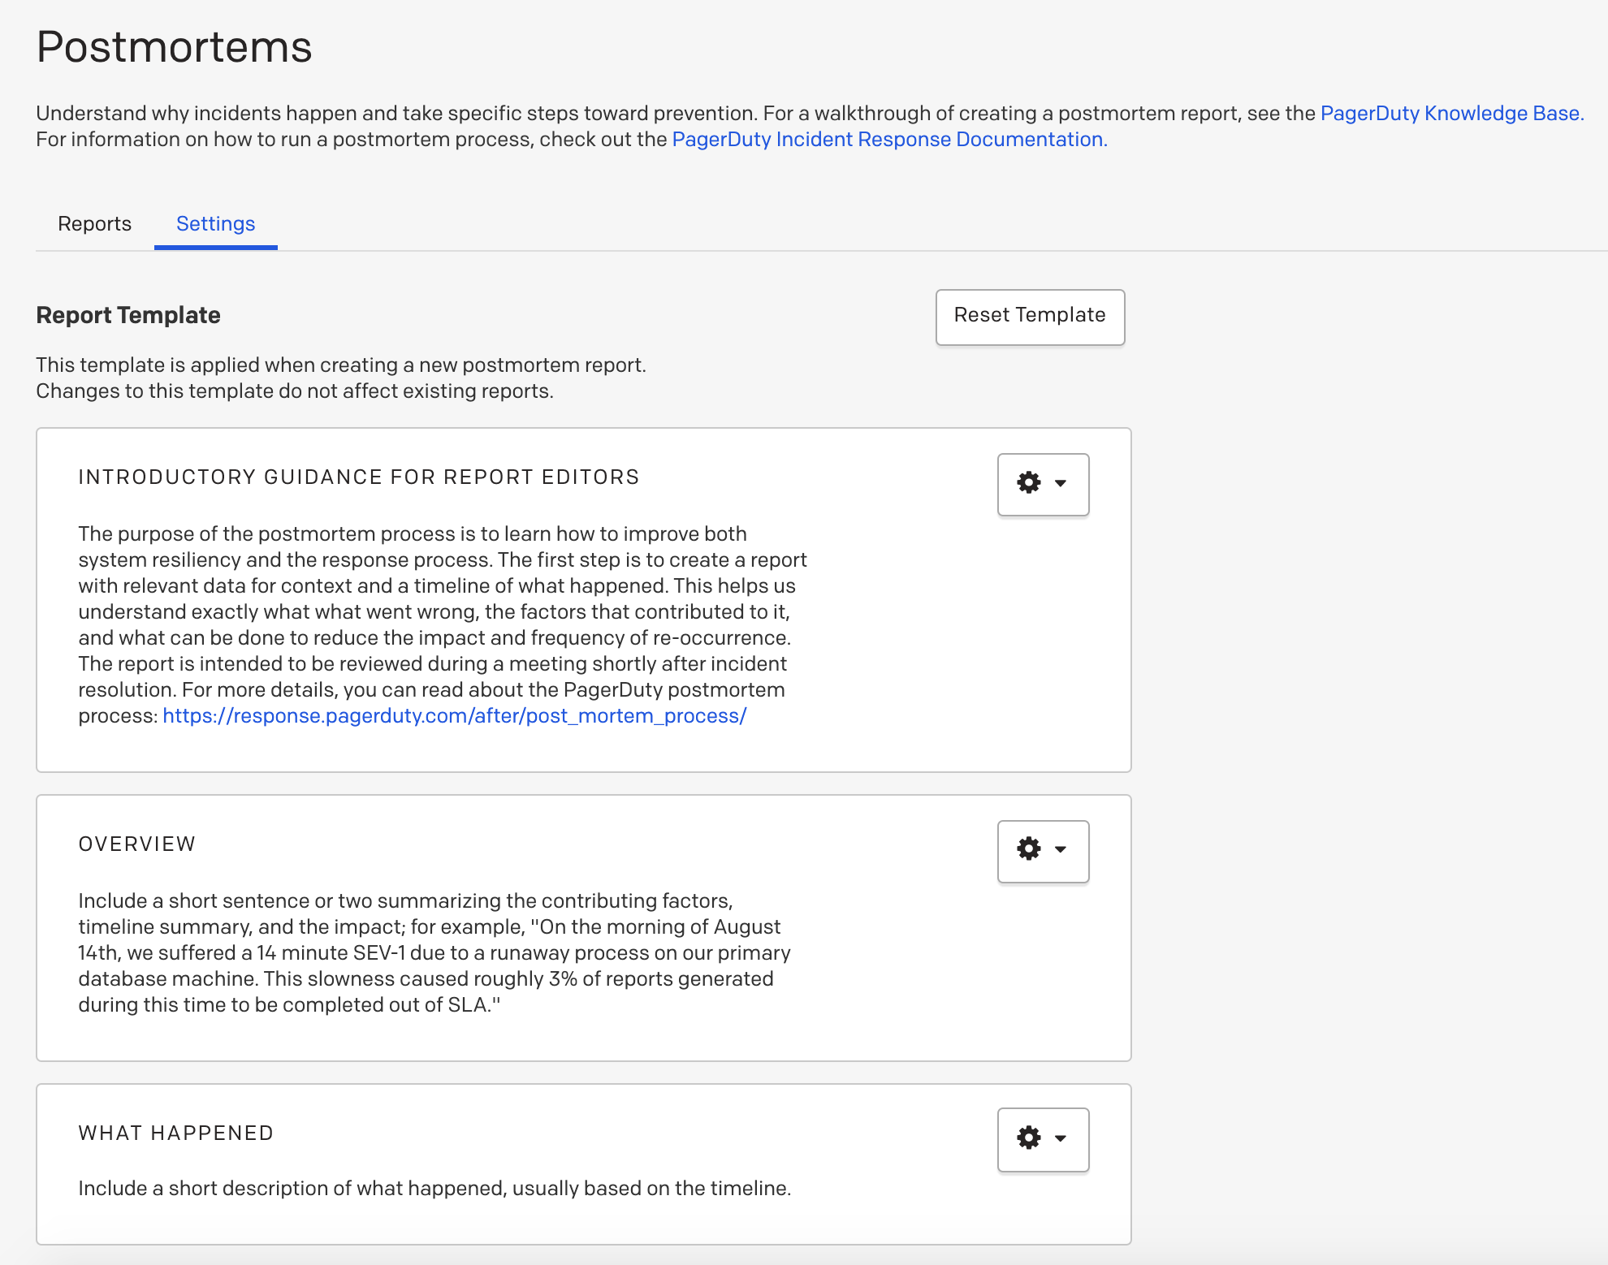Image resolution: width=1608 pixels, height=1265 pixels.
Task: Open the PagerDuty Knowledge Base link
Action: tap(1451, 114)
